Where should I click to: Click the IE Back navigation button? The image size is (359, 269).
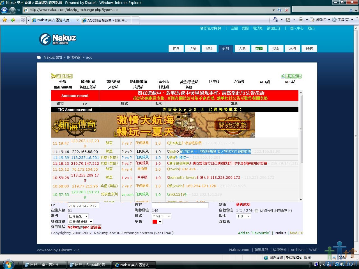pos(4,10)
